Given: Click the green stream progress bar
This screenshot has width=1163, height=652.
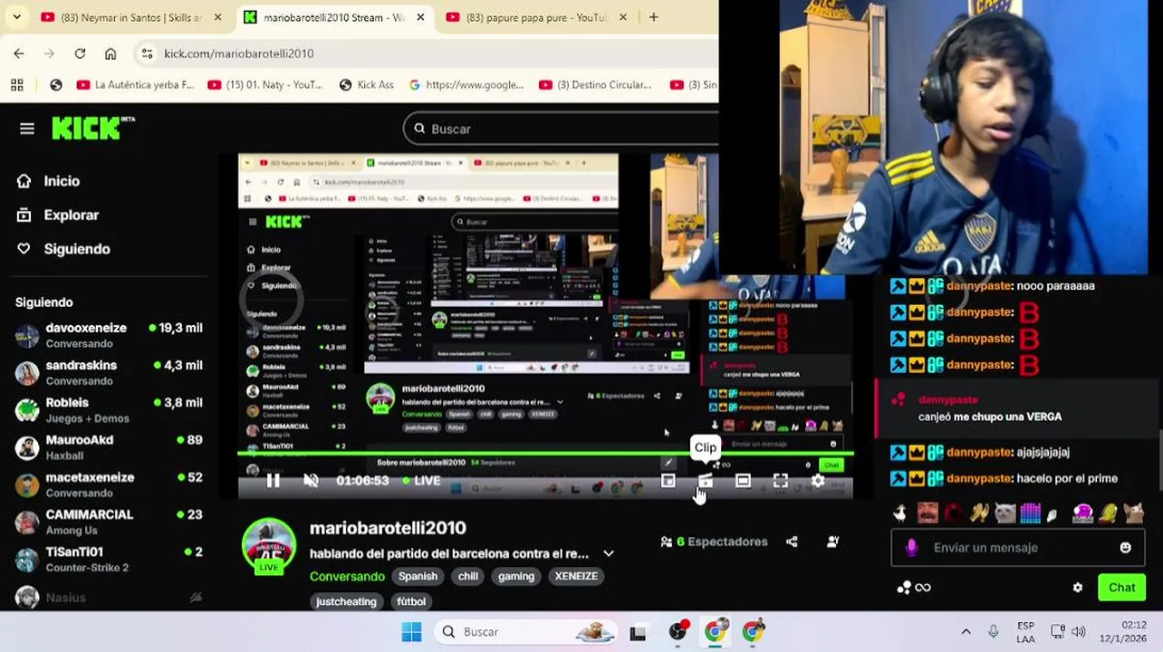Looking at the screenshot, I should pos(545,453).
